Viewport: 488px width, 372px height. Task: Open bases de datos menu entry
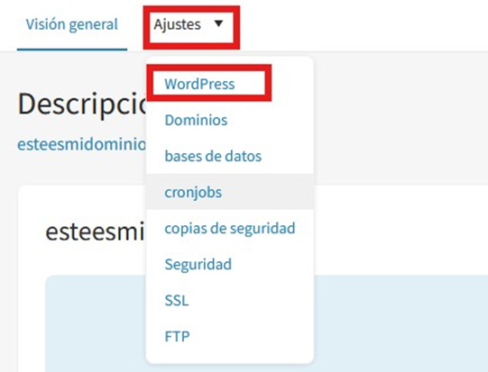(x=213, y=156)
